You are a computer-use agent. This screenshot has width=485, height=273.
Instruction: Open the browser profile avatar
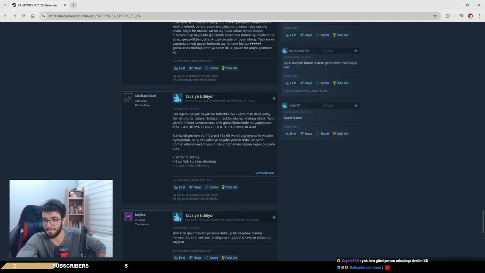(470, 16)
